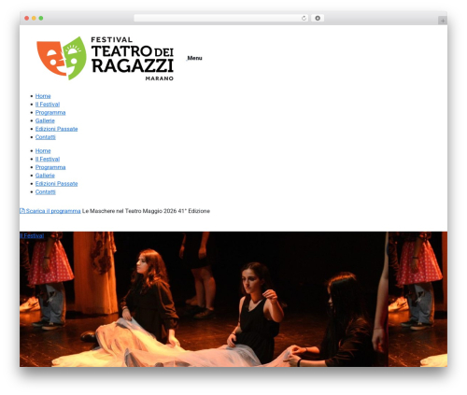Select Programma in the second navigation list
This screenshot has width=467, height=395.
click(x=50, y=167)
